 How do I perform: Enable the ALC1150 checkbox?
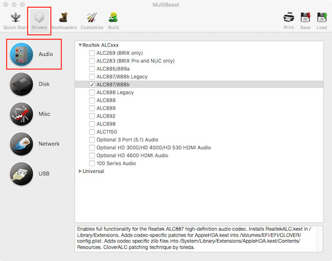[92, 132]
